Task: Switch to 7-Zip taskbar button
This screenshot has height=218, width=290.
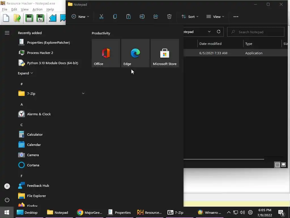Action: coord(180,212)
